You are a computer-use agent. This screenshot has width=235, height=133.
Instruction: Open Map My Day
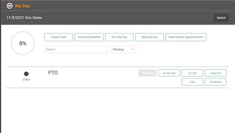(149, 37)
